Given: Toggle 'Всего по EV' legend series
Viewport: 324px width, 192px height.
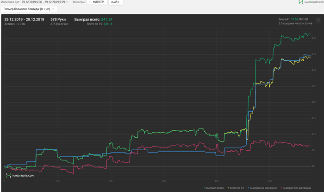Looking at the screenshot, I should (237, 188).
